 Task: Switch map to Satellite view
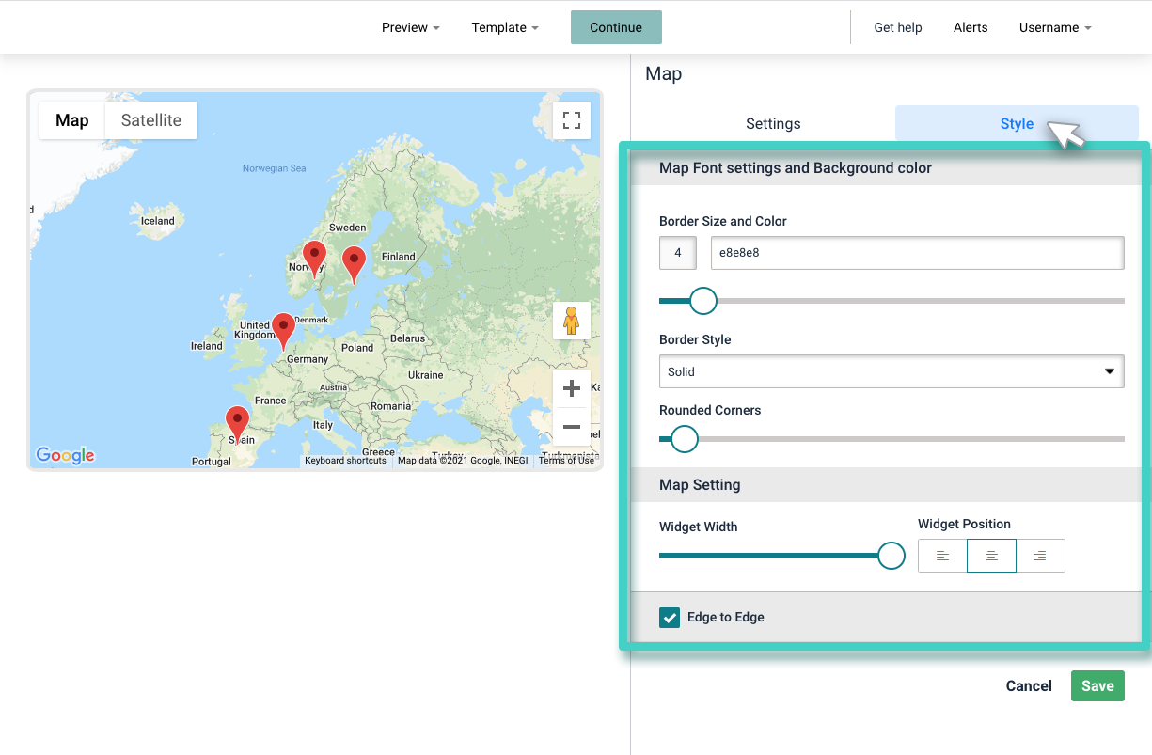(x=151, y=120)
